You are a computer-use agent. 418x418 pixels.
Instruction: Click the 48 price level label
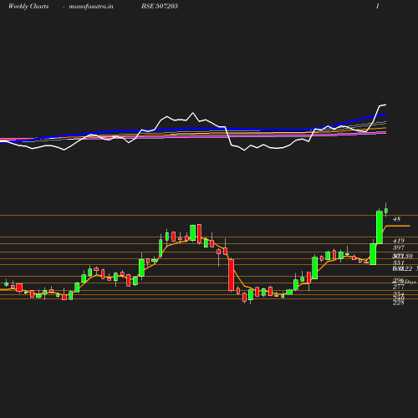coord(396,219)
